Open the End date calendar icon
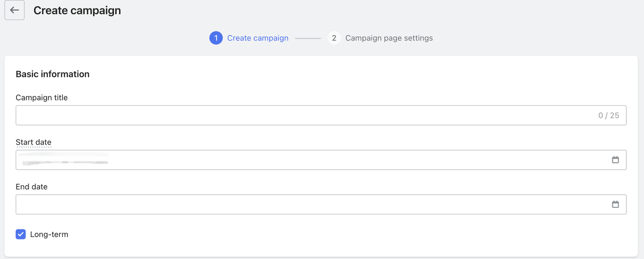The width and height of the screenshot is (644, 259). pos(615,204)
